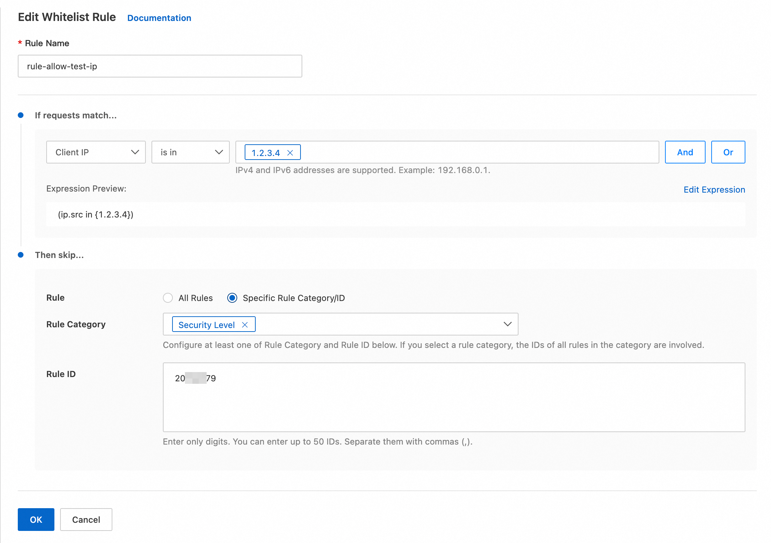Click the 1.2.3.4 tag label
771x543 pixels.
pyautogui.click(x=266, y=153)
